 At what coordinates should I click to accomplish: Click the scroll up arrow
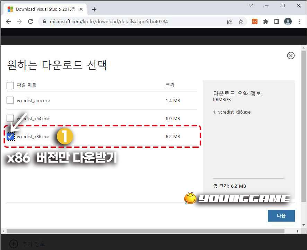[304, 48]
